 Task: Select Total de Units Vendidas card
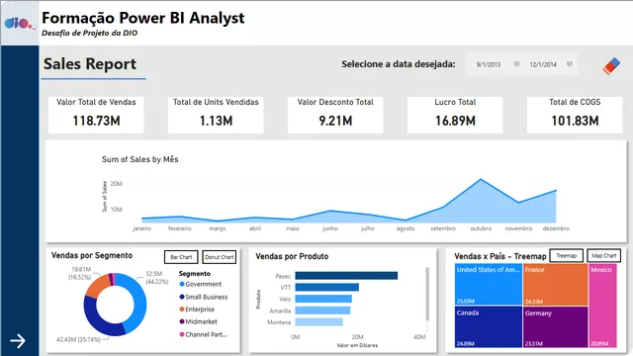tap(216, 115)
